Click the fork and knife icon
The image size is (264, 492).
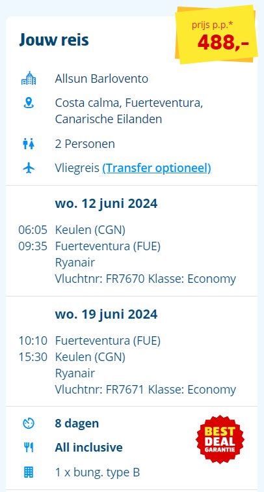point(29,448)
